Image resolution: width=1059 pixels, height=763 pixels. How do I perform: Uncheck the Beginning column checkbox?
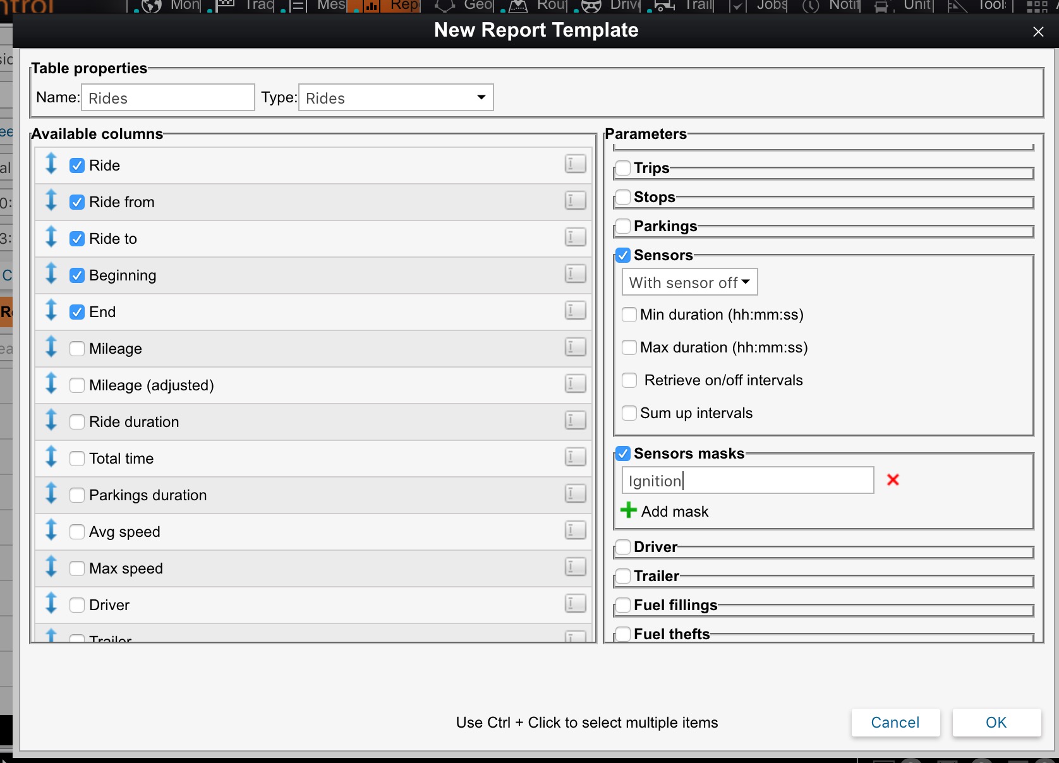coord(77,275)
